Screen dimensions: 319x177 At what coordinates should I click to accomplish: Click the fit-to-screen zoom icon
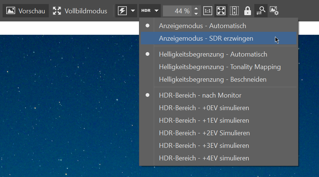221,11
